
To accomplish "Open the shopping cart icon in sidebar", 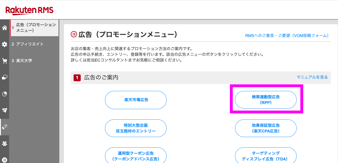I will point(5,61).
